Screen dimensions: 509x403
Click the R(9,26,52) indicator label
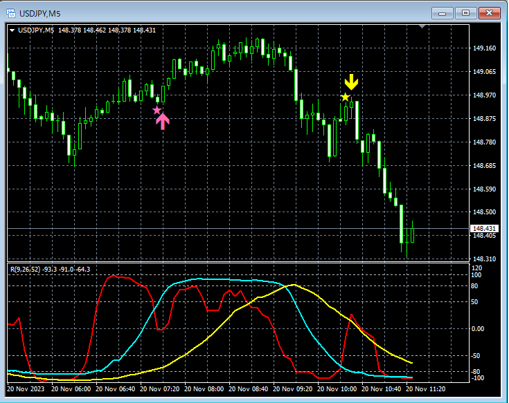(51, 269)
